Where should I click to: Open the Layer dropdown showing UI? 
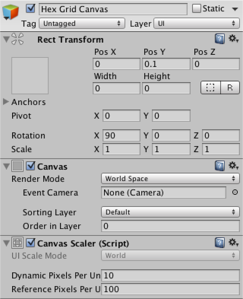pyautogui.click(x=196, y=24)
